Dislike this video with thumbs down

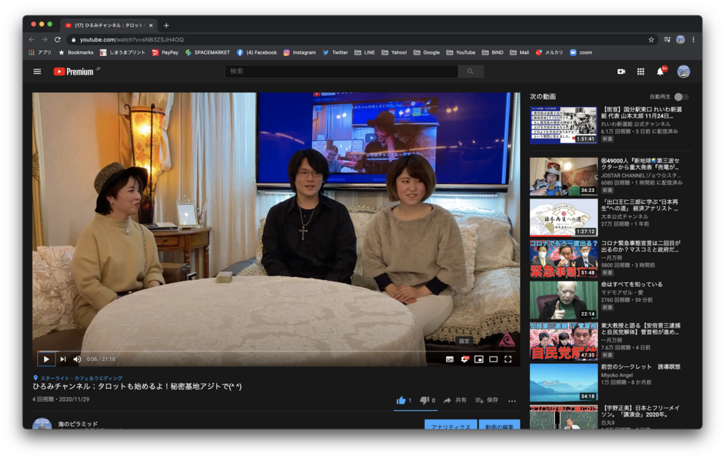coord(425,400)
